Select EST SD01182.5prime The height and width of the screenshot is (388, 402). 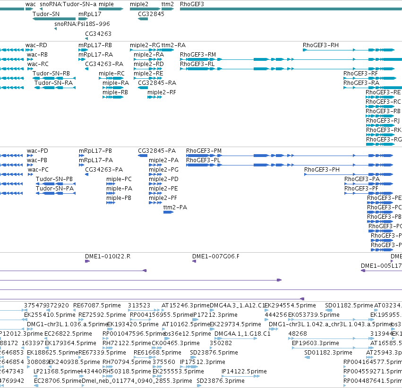pos(328,310)
